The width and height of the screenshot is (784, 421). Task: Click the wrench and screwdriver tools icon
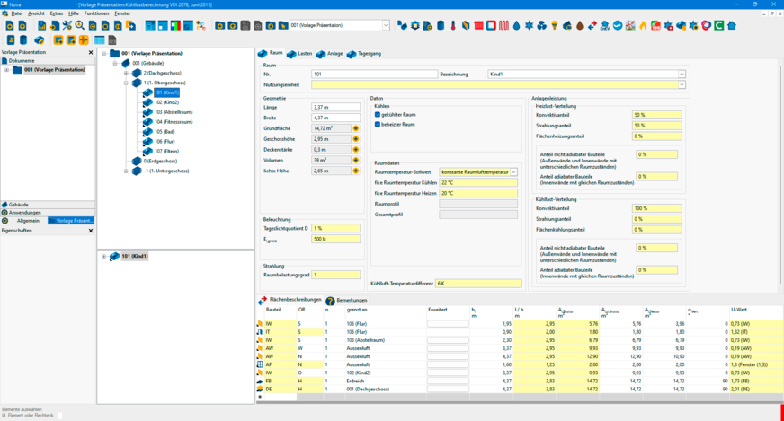[x=67, y=25]
